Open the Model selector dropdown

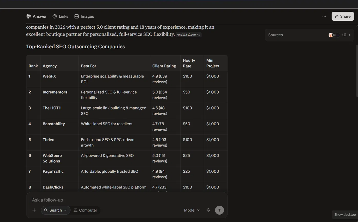tap(192, 210)
